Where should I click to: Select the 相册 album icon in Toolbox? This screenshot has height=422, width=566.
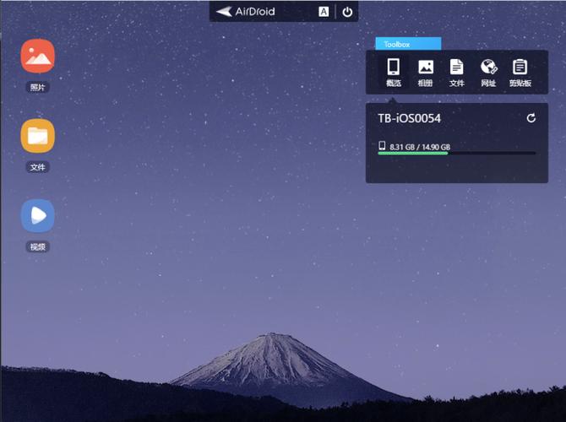coord(425,73)
